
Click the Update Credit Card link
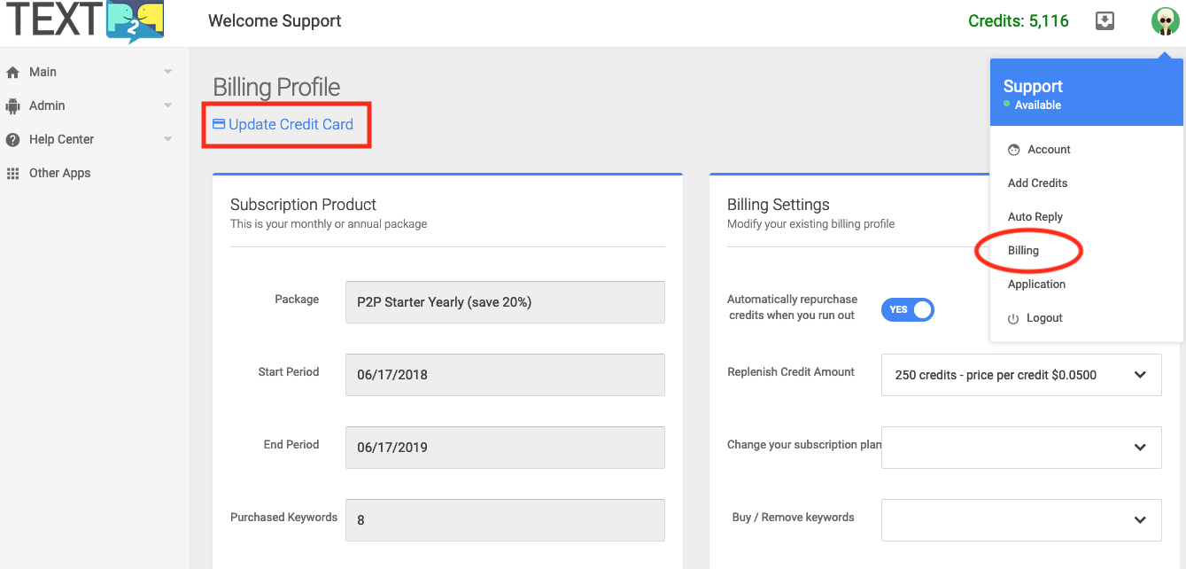283,124
